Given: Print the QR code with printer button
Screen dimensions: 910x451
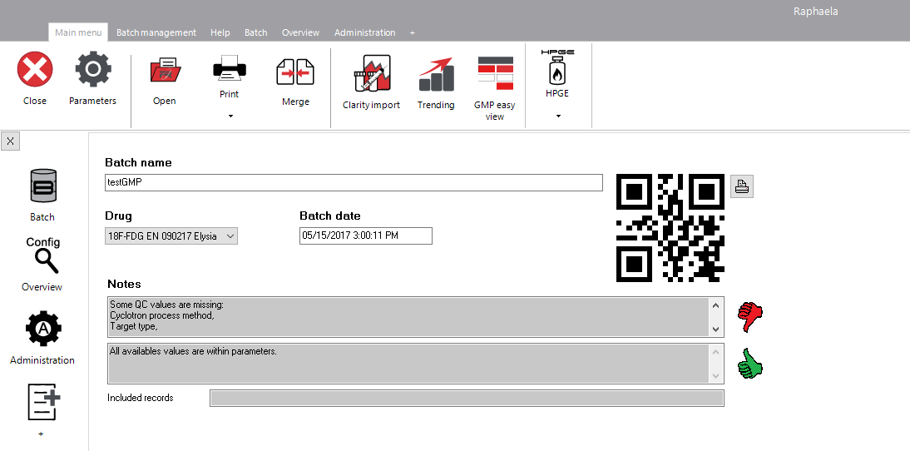Looking at the screenshot, I should 742,186.
